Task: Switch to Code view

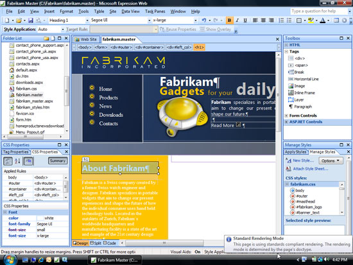Action: point(109,243)
